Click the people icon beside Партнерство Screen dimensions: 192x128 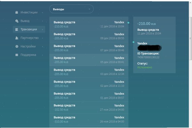(17, 38)
